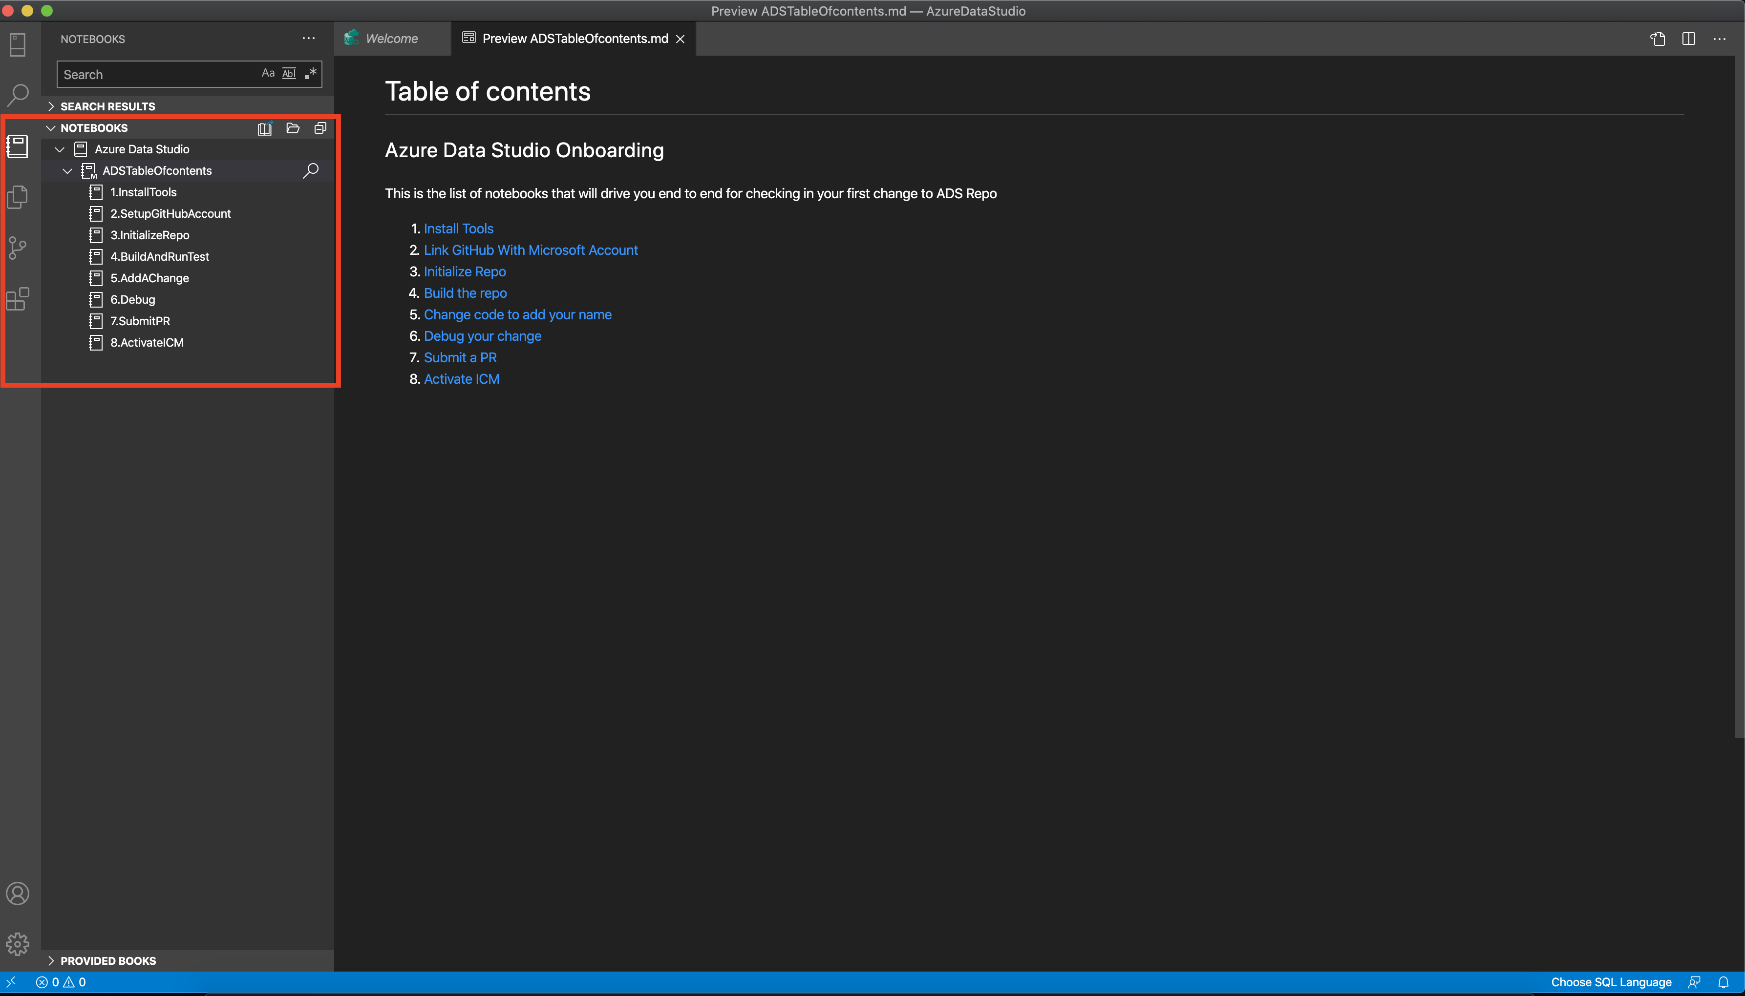
Task: Open the Search view from the activity bar
Action: [x=17, y=95]
